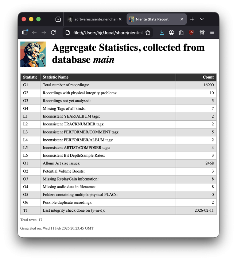This screenshot has height=261, width=237.
Task: Bookmark this page with the star icon
Action: click(148, 33)
